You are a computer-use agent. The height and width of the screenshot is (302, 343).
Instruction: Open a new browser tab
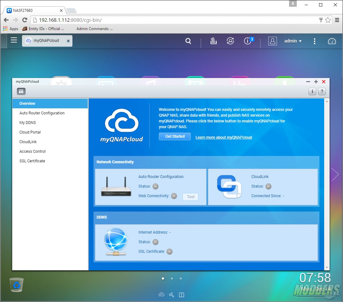[71, 10]
